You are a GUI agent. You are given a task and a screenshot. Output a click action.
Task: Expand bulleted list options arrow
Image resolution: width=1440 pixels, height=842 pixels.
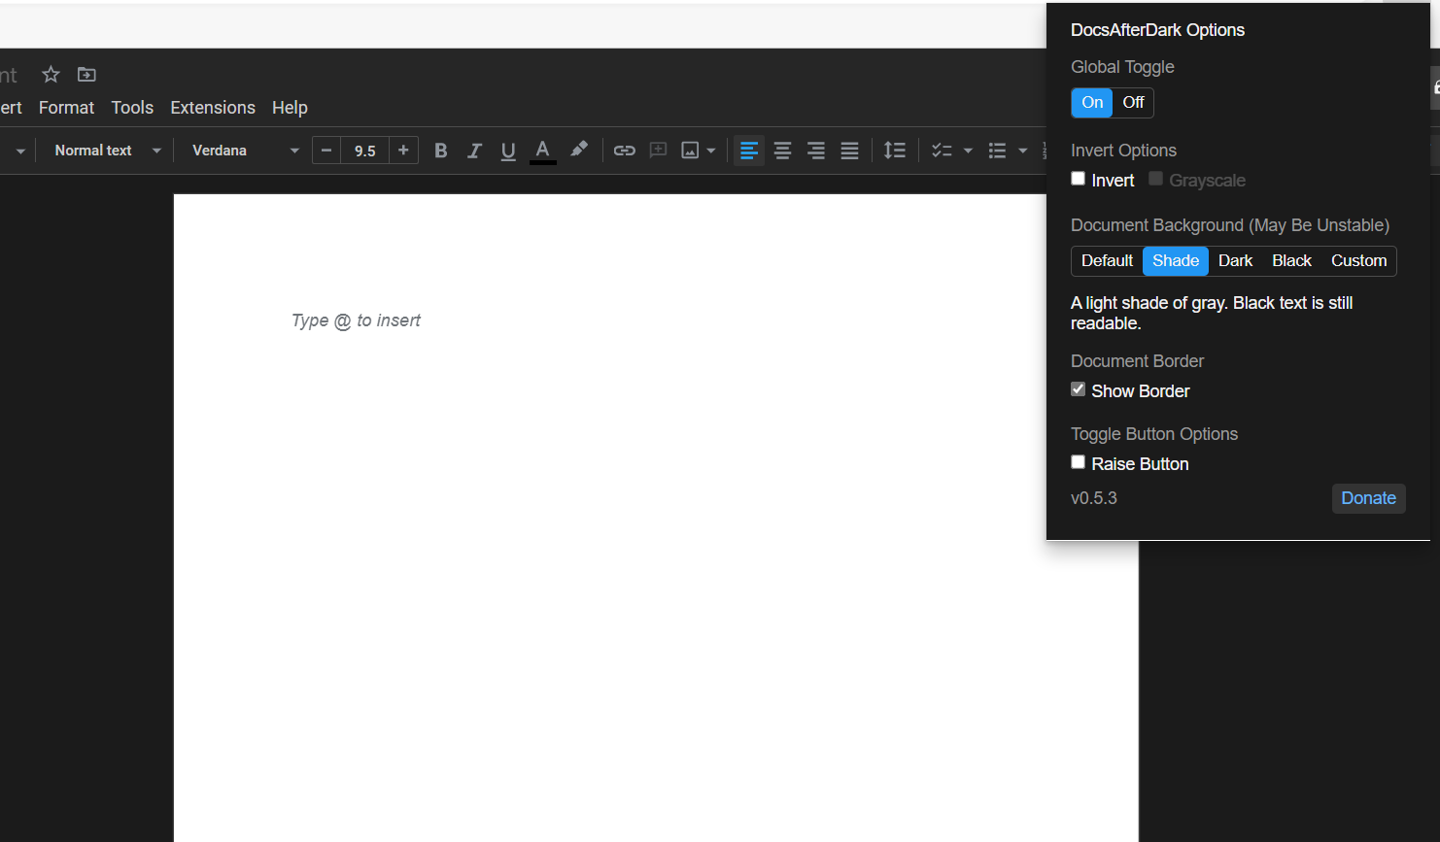1022,151
